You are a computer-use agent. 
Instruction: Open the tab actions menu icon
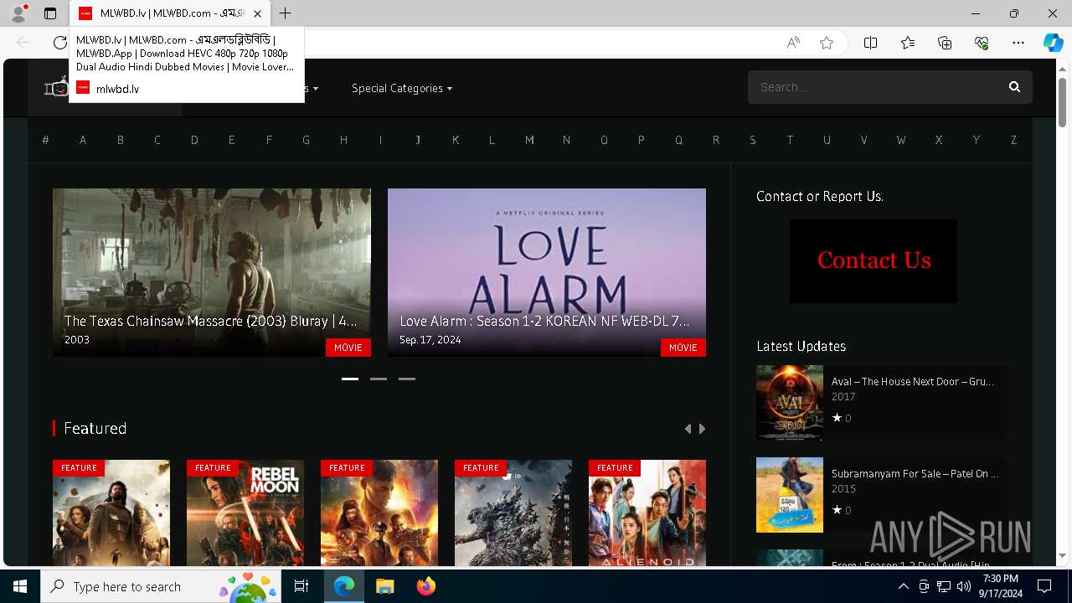coord(50,13)
